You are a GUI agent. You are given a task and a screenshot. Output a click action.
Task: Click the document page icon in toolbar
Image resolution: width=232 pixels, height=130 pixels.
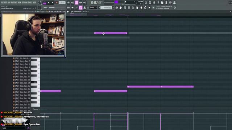tap(137, 8)
